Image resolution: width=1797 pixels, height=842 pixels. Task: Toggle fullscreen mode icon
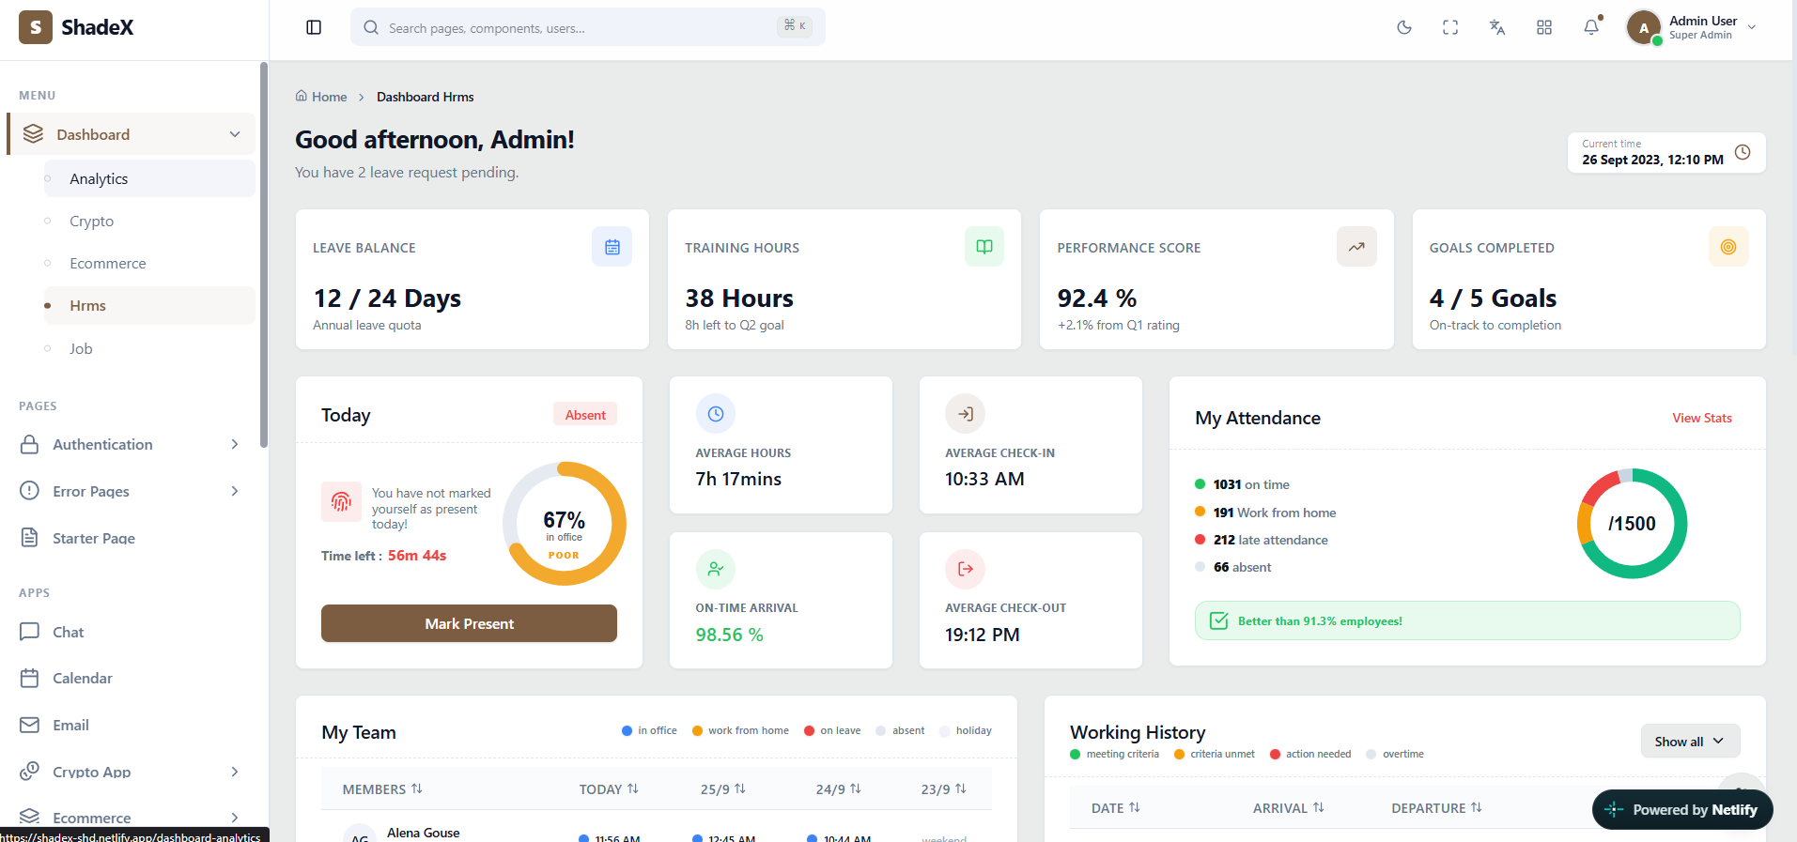[x=1450, y=27]
